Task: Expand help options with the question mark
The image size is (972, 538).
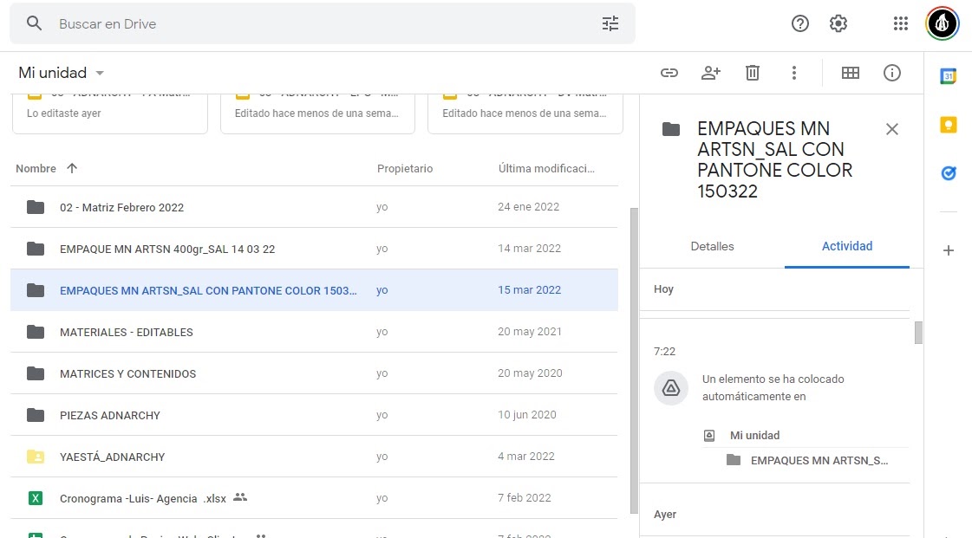Action: [799, 23]
